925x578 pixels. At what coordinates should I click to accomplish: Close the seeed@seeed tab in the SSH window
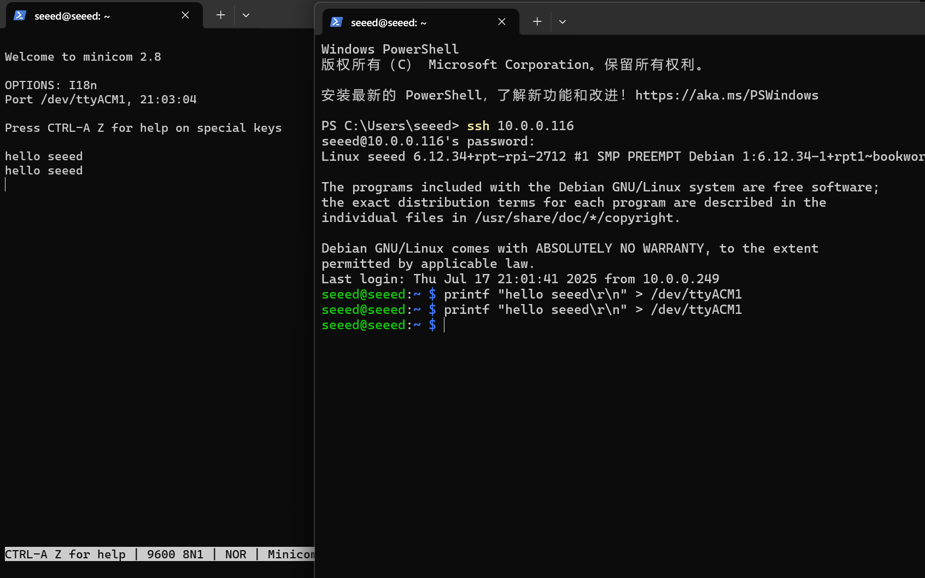(502, 22)
